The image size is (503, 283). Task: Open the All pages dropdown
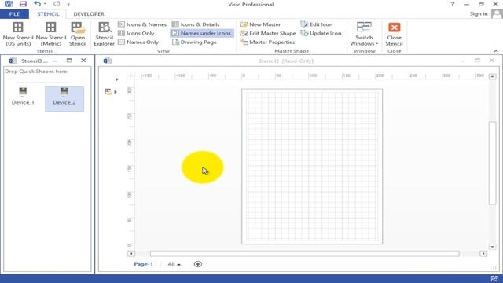tap(174, 264)
